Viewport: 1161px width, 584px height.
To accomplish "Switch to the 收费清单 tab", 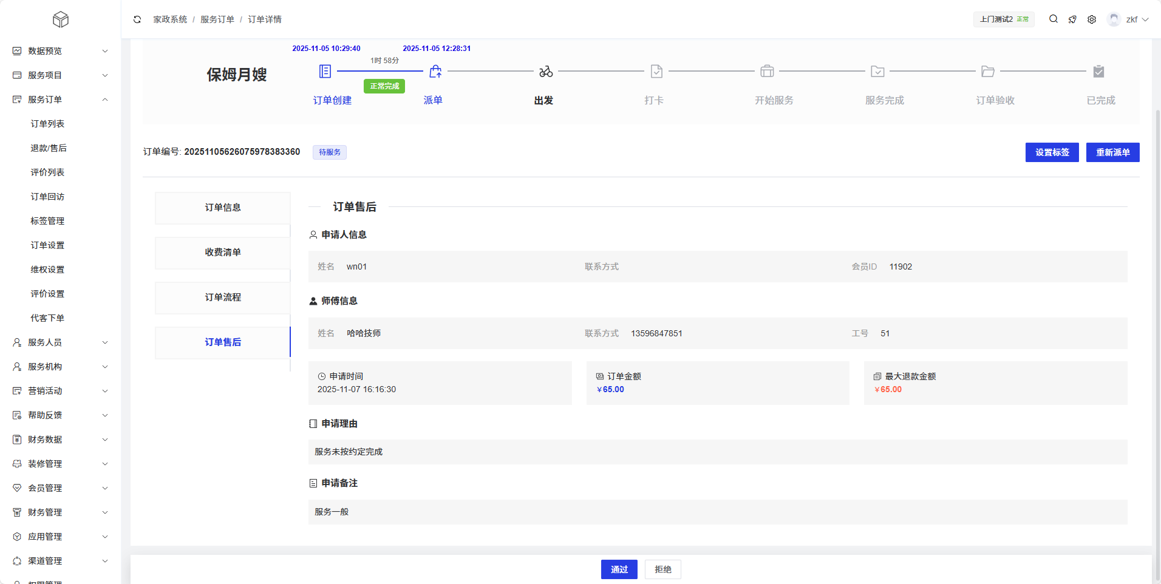I will tap(223, 253).
